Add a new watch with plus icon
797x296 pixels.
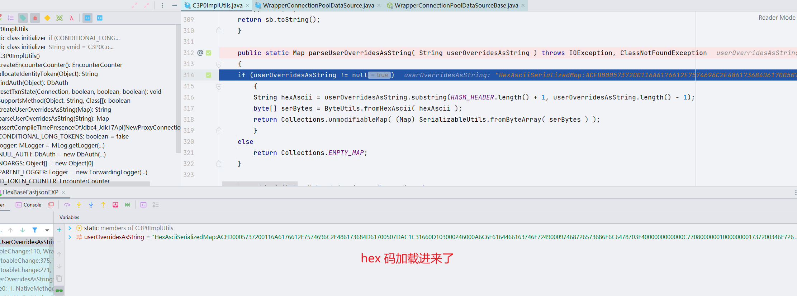[59, 230]
